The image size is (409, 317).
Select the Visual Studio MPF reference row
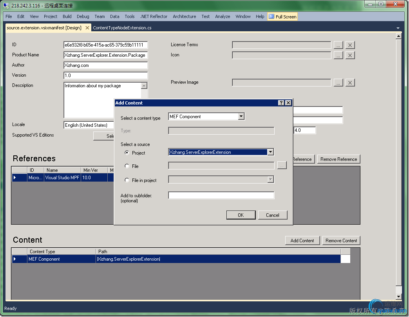(x=63, y=178)
